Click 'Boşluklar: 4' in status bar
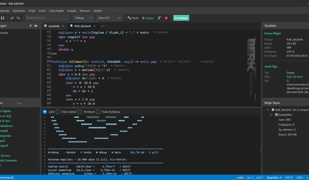The height and width of the screenshot is (180, 309). (274, 178)
